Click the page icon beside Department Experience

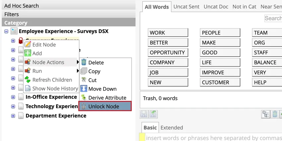[x=21, y=116]
